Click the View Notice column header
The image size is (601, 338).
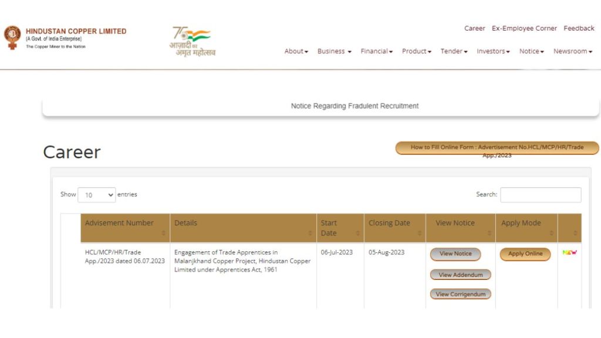coord(460,228)
